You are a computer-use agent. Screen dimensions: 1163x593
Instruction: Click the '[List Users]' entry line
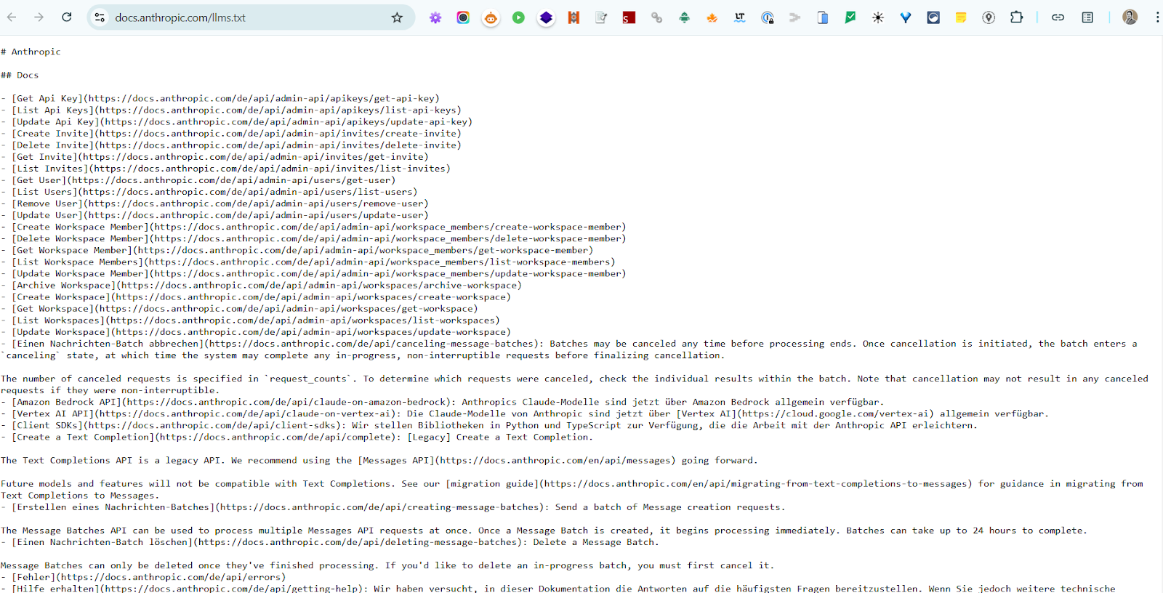(x=209, y=192)
